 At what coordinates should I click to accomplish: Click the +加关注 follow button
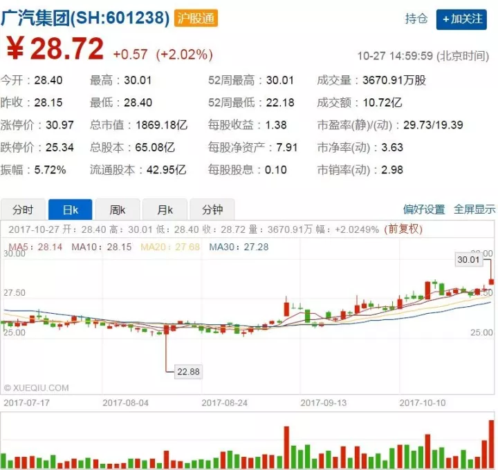pyautogui.click(x=461, y=19)
